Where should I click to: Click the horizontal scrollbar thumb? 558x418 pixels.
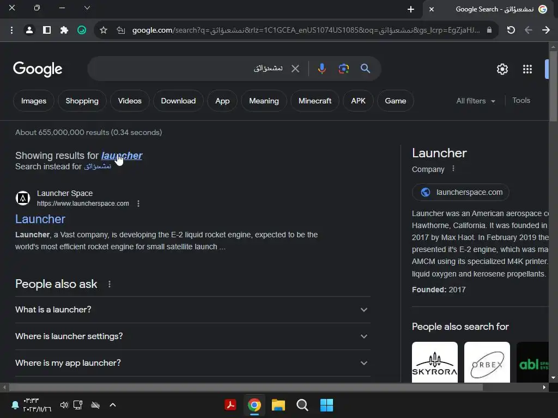click(246, 387)
